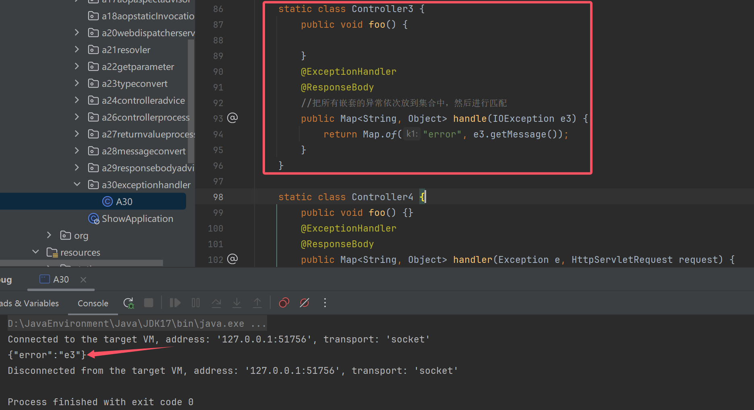754x410 pixels.
Task: Click '@ExceptionHandler' annotation on line 90
Action: click(349, 72)
